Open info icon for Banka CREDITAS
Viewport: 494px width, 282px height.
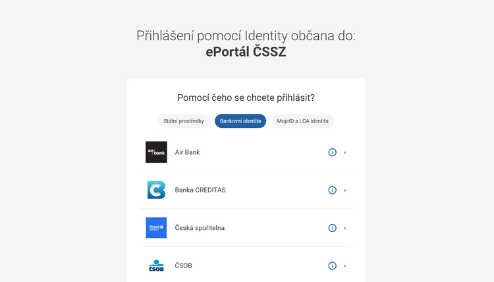[332, 190]
